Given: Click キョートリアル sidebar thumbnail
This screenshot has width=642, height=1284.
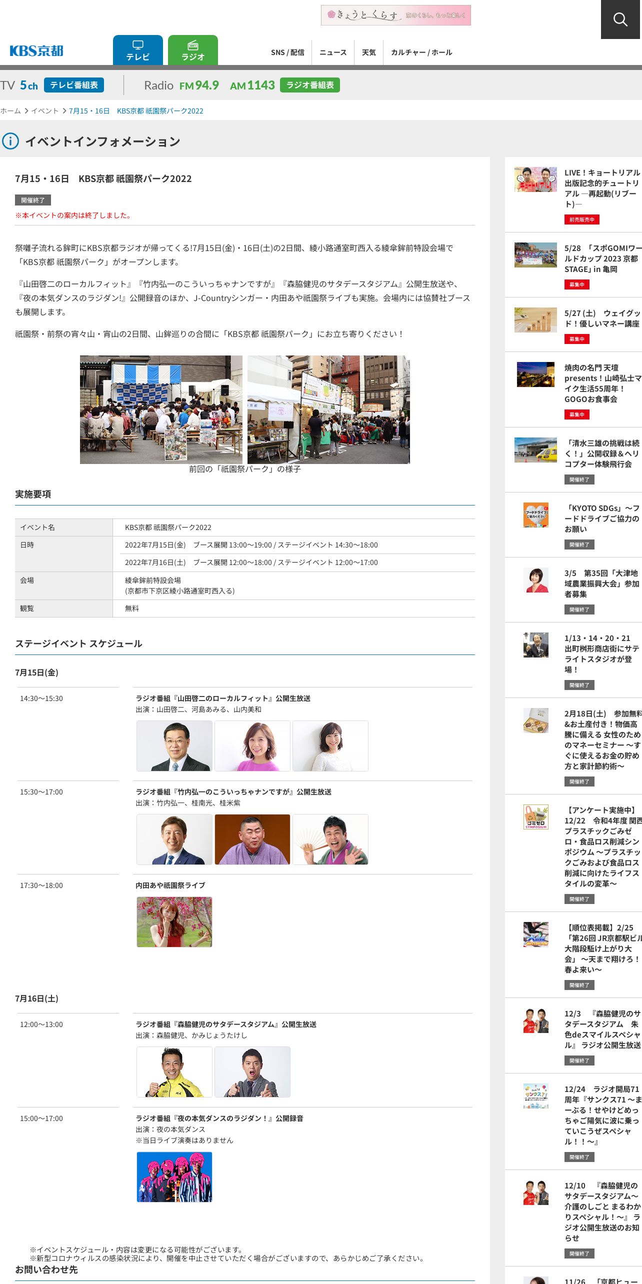Looking at the screenshot, I should [535, 179].
